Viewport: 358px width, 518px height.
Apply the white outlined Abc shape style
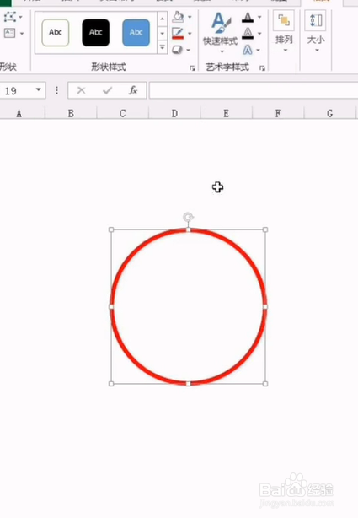pyautogui.click(x=56, y=32)
